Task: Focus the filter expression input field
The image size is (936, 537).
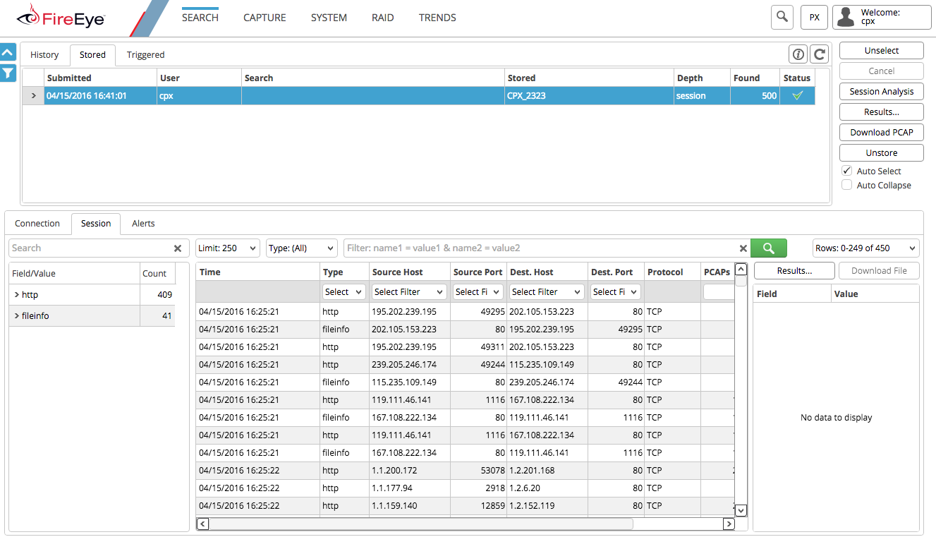Action: tap(541, 248)
